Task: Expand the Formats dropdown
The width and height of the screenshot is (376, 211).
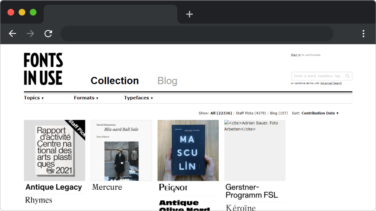Action: 86,98
